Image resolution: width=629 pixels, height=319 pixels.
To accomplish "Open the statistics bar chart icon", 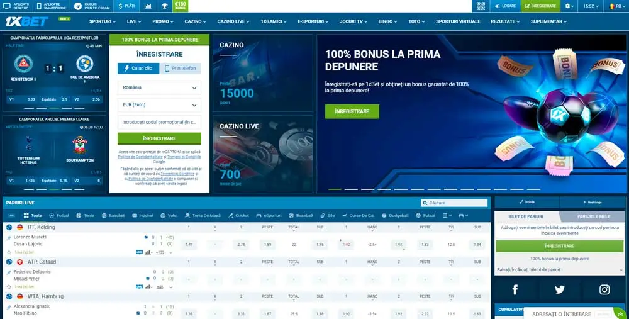I will click(148, 6).
